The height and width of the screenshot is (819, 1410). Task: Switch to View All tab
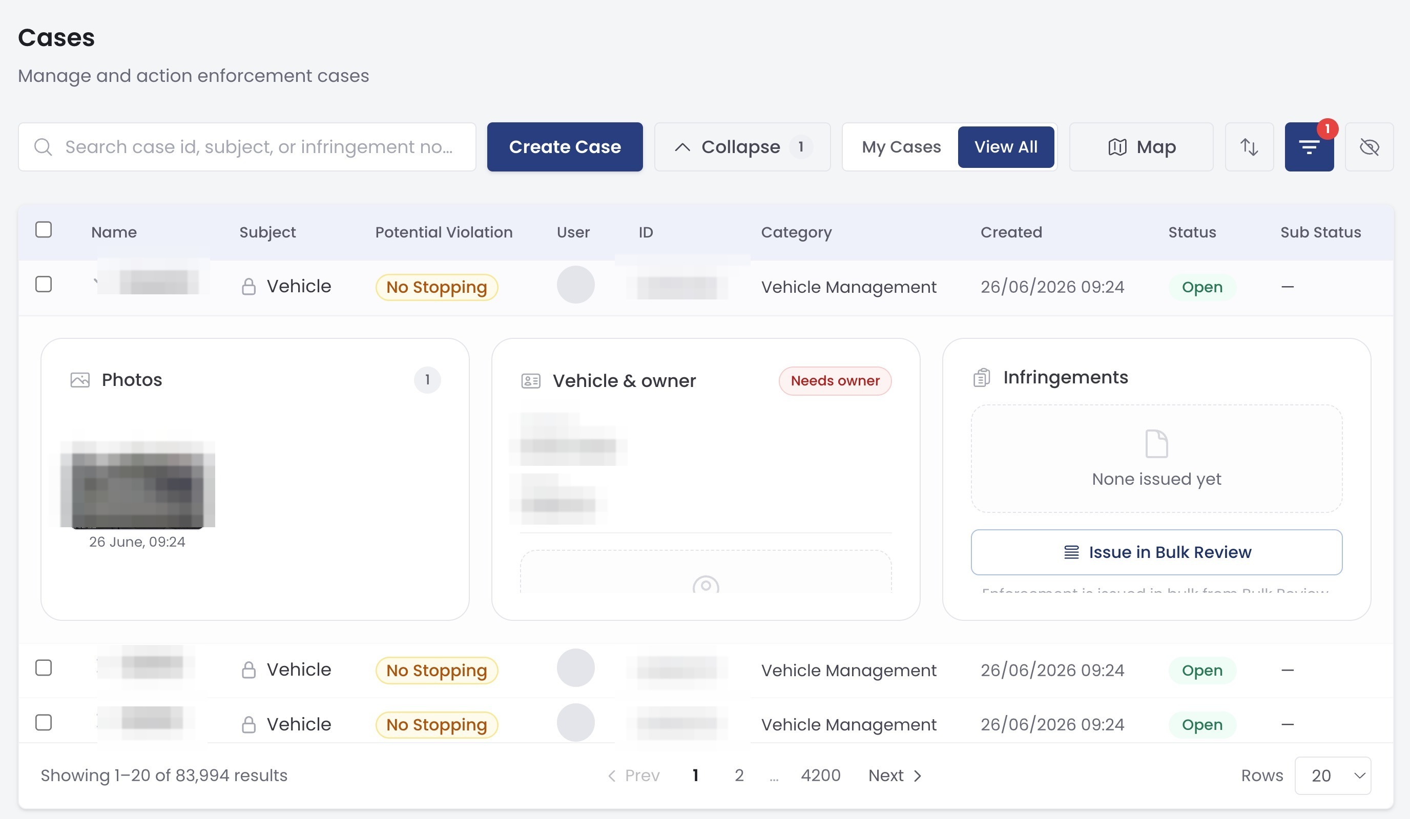(x=1005, y=147)
